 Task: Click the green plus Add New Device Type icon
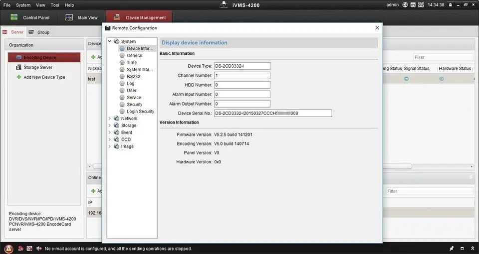19,77
